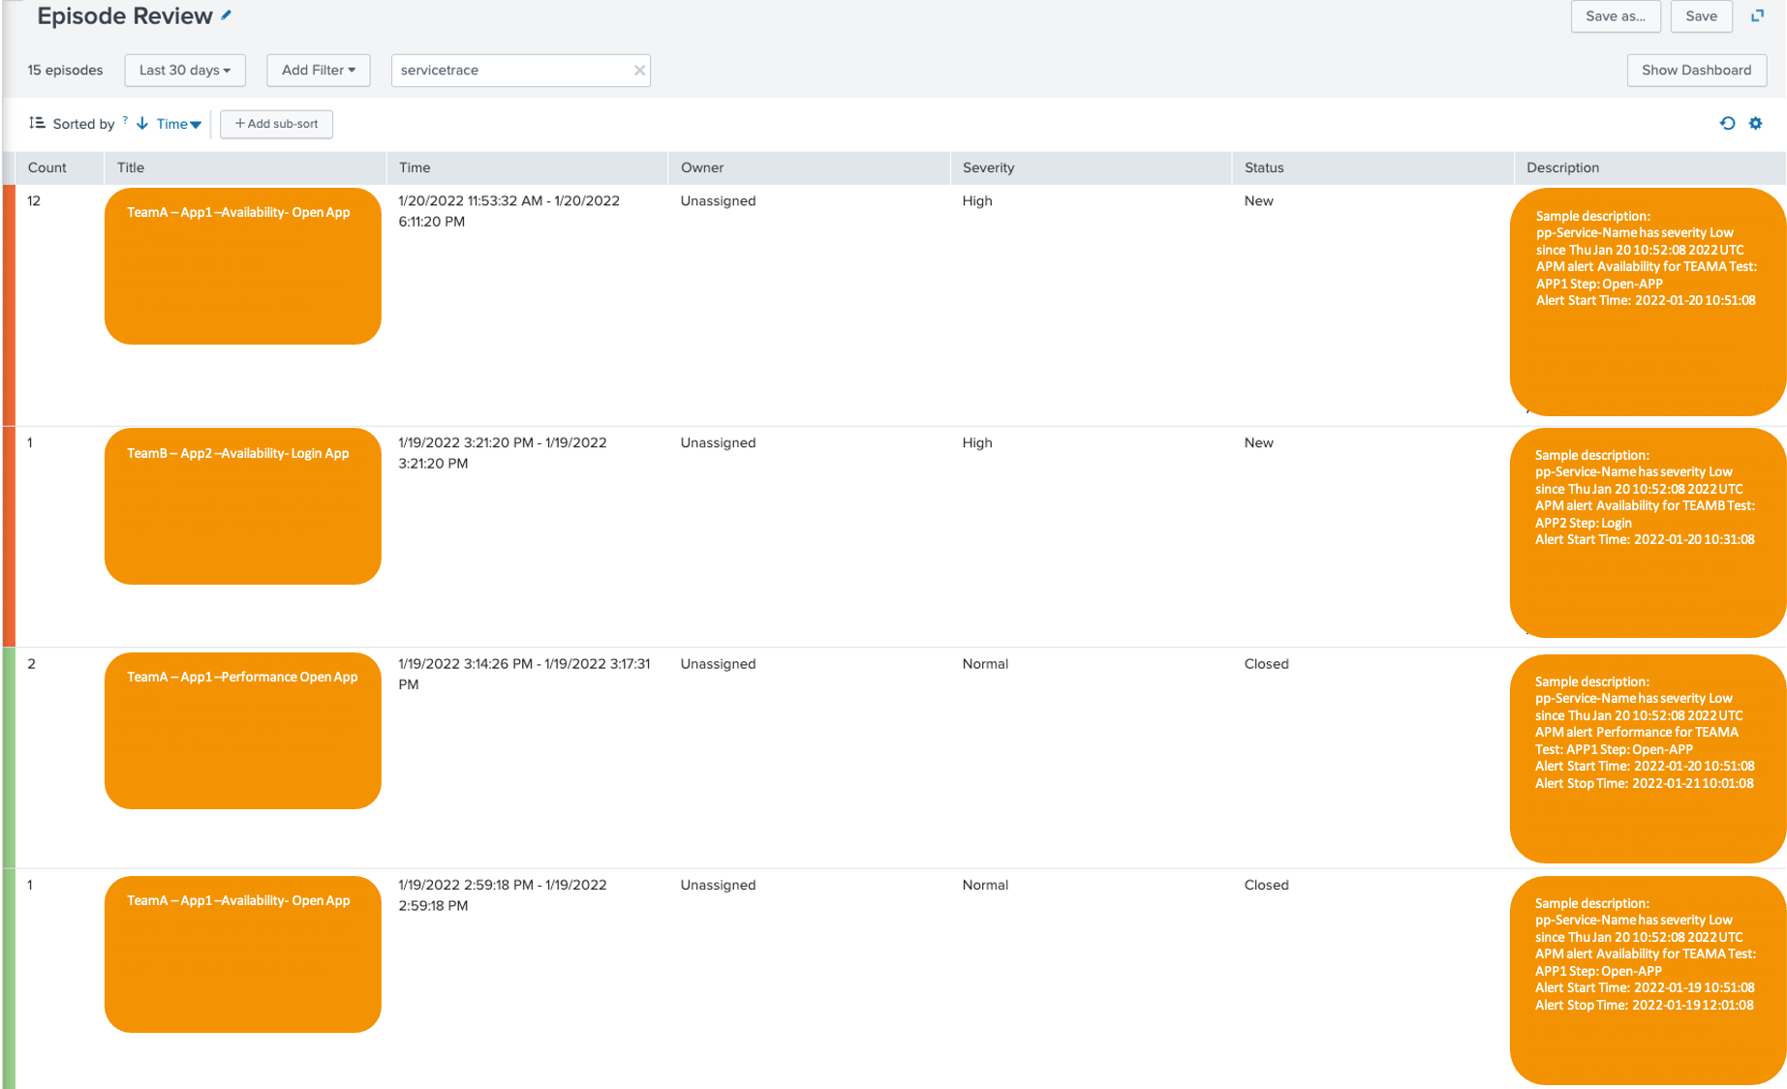The width and height of the screenshot is (1787, 1089).
Task: Rename dashboard using the pencil edit icon
Action: (226, 15)
